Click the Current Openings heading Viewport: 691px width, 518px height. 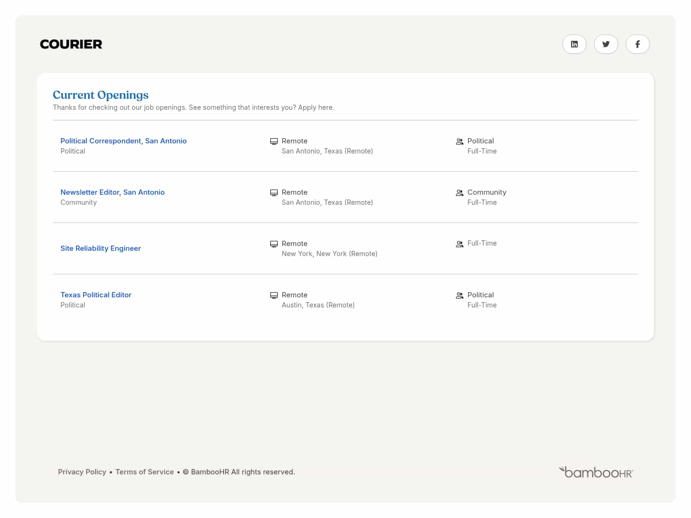point(100,95)
